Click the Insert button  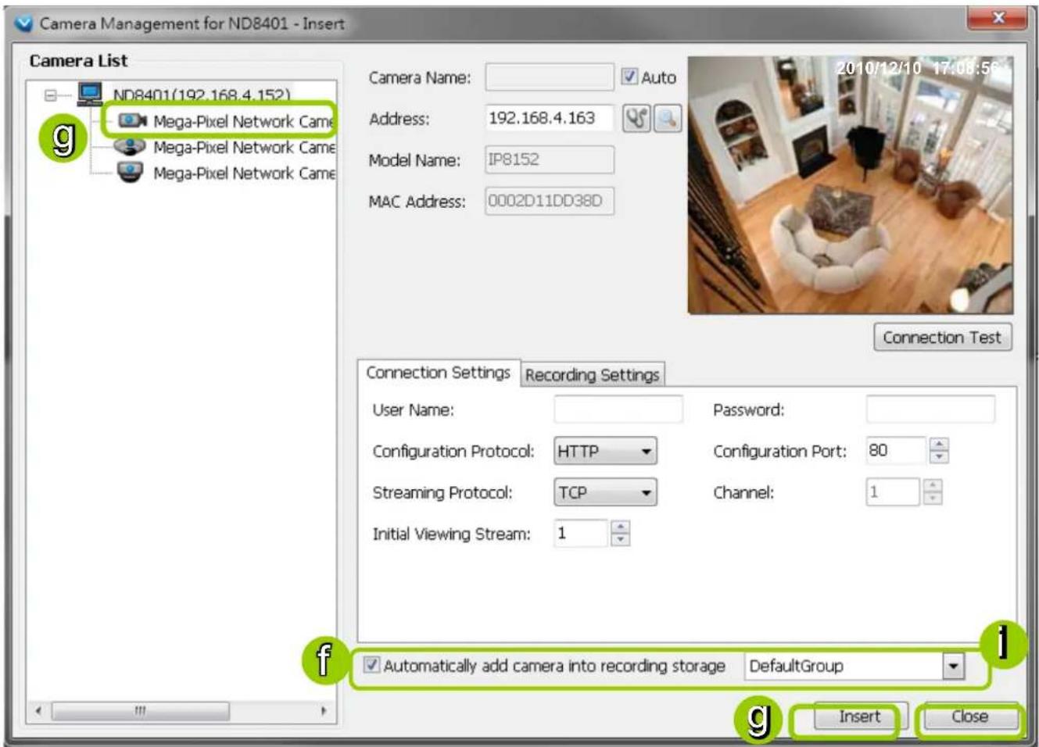[x=860, y=717]
